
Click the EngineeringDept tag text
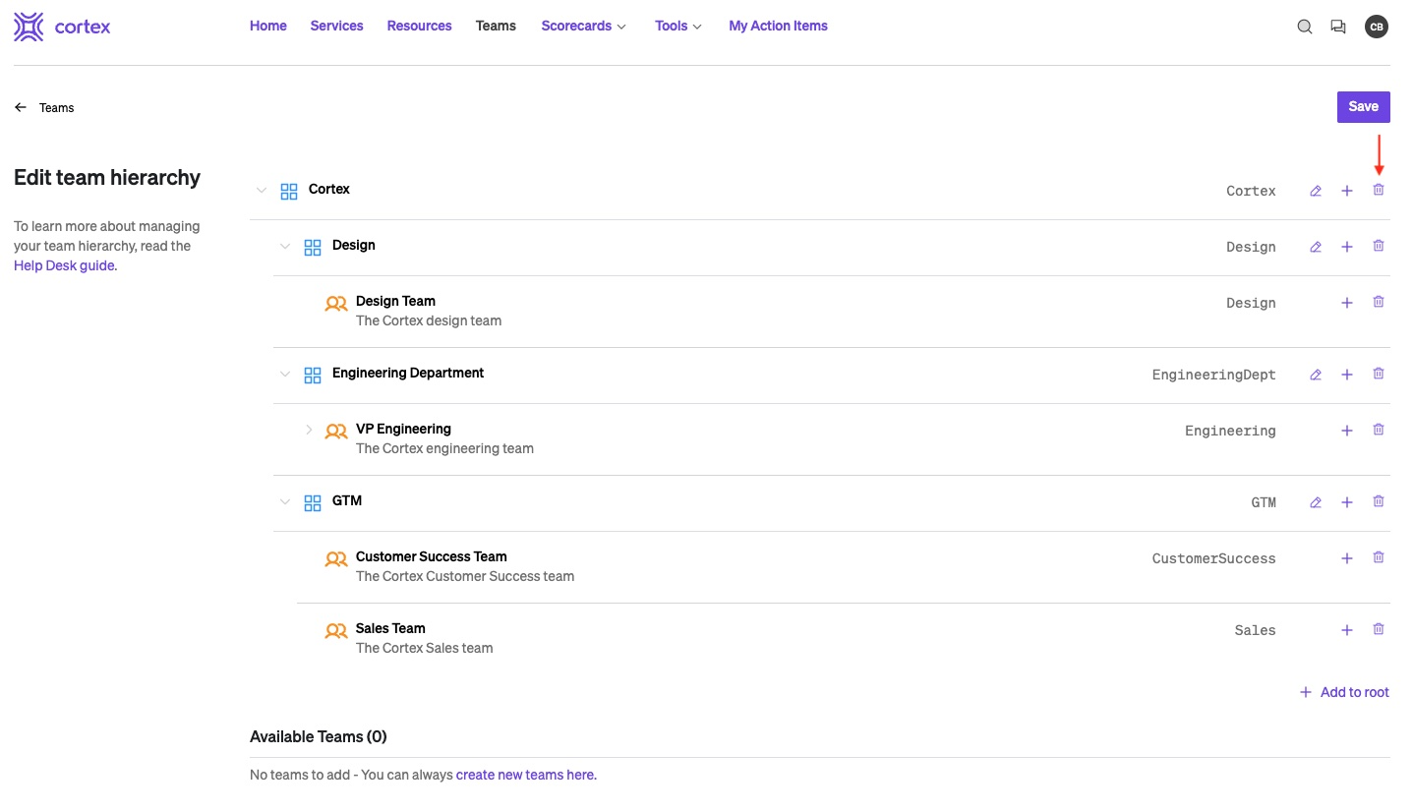[1214, 375]
